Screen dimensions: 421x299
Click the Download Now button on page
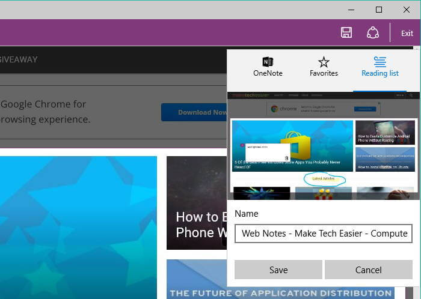tap(194, 112)
